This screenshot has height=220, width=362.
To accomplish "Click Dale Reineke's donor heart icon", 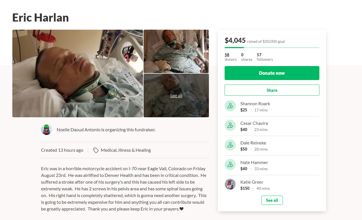I will (x=230, y=145).
